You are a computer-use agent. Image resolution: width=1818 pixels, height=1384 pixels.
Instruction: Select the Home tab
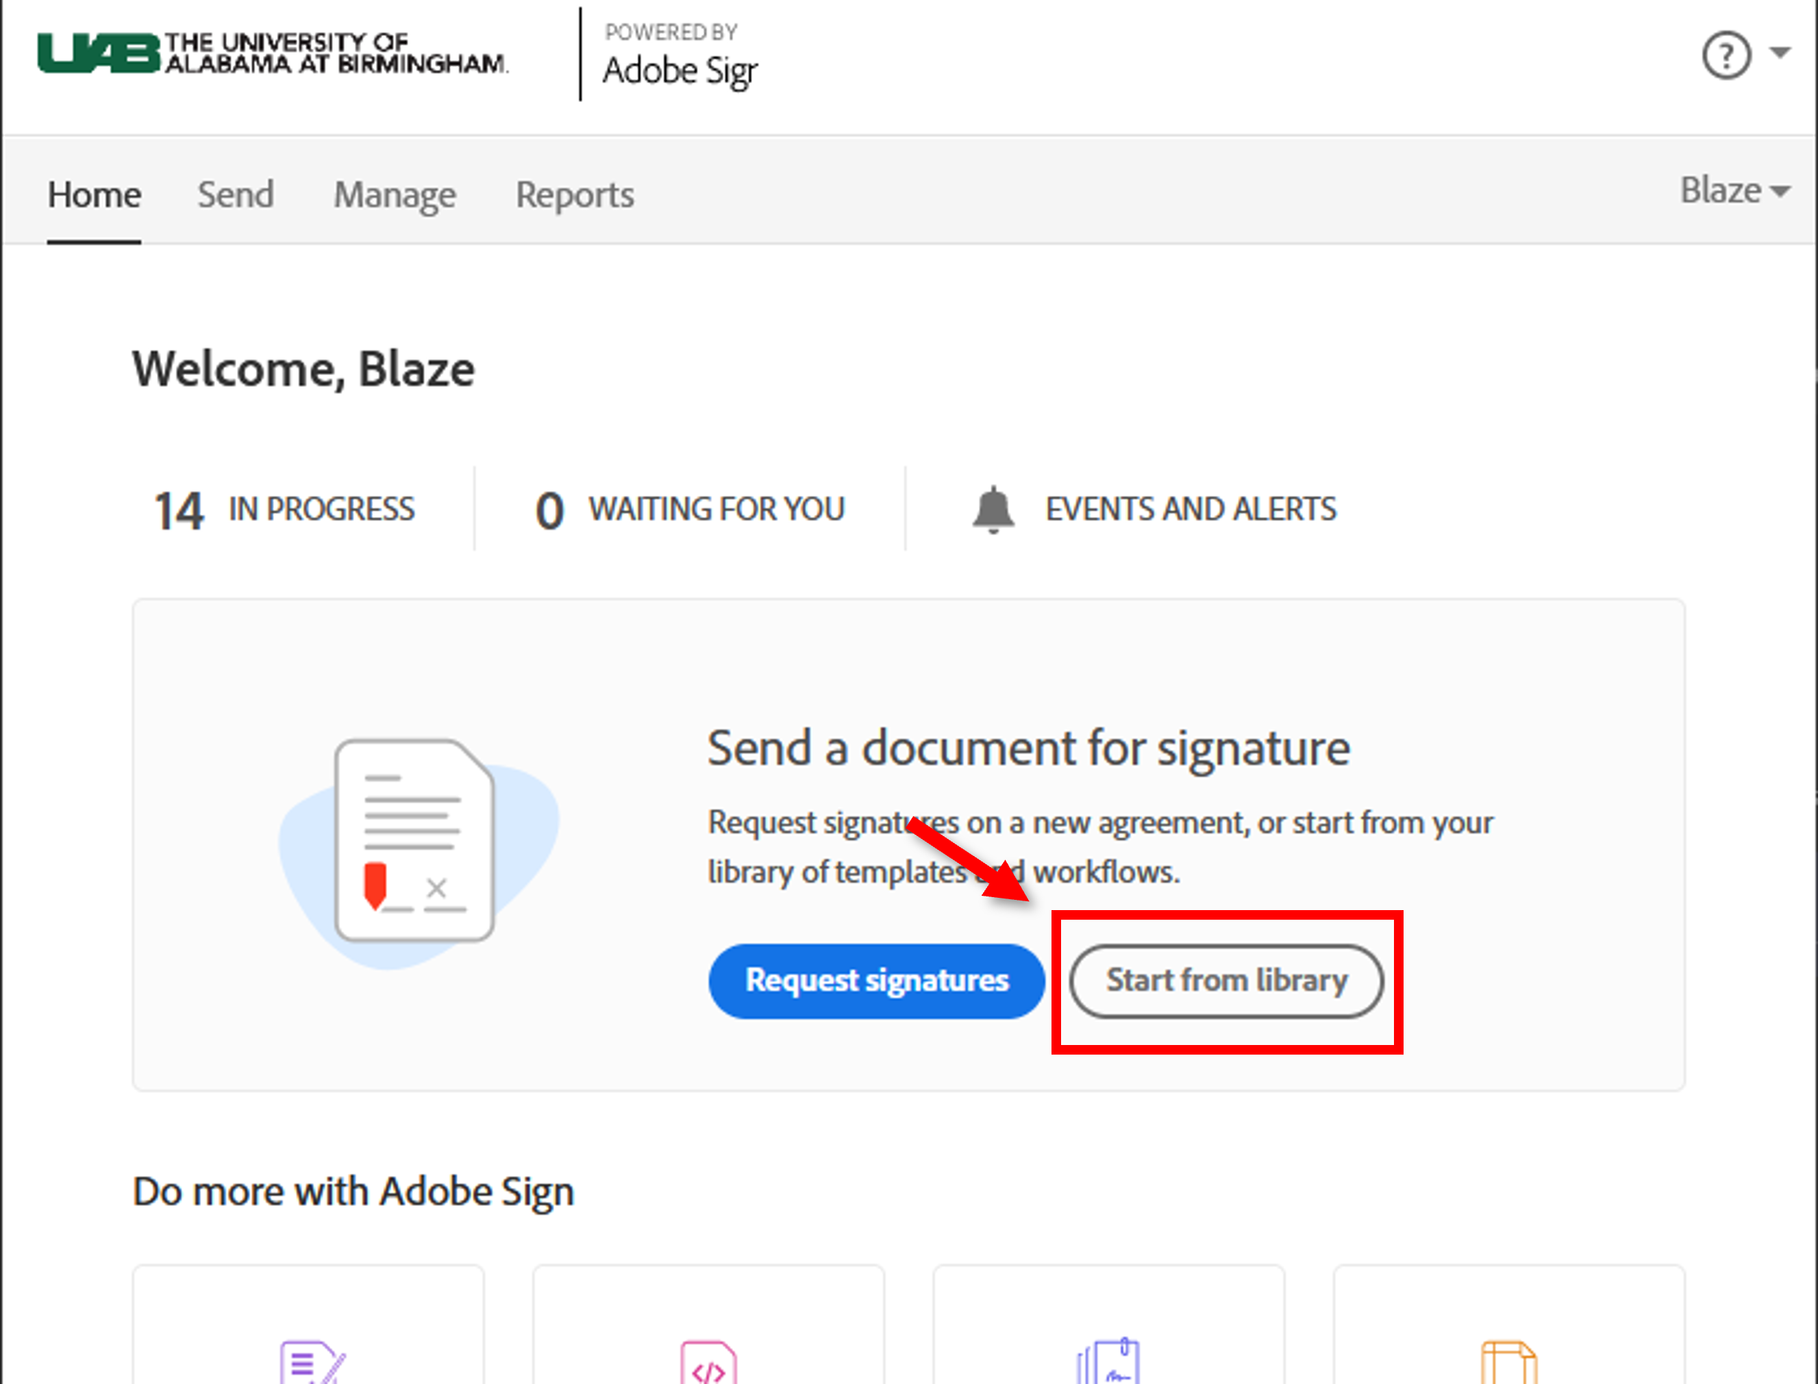coord(94,195)
